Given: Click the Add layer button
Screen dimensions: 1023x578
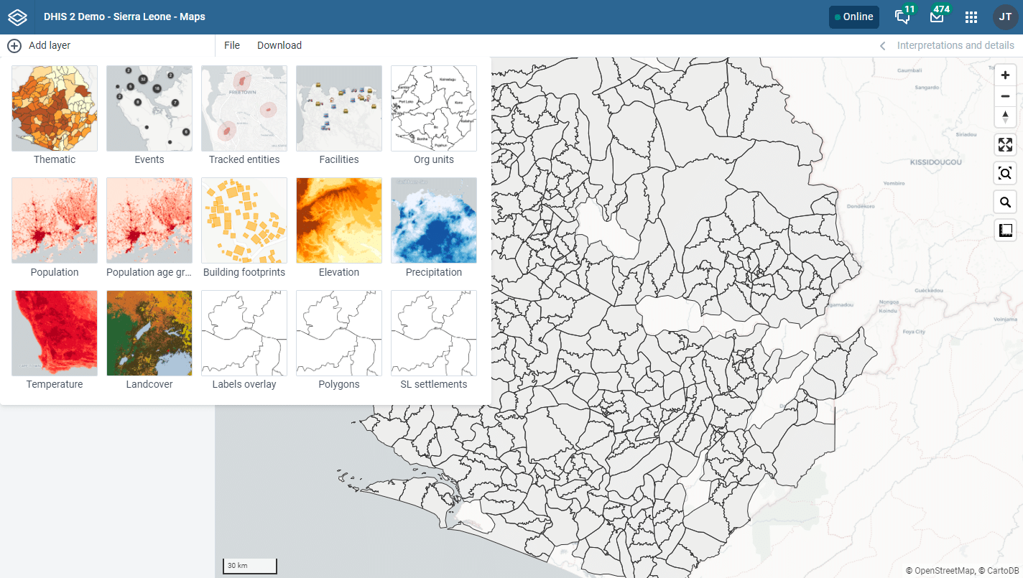Looking at the screenshot, I should [40, 45].
